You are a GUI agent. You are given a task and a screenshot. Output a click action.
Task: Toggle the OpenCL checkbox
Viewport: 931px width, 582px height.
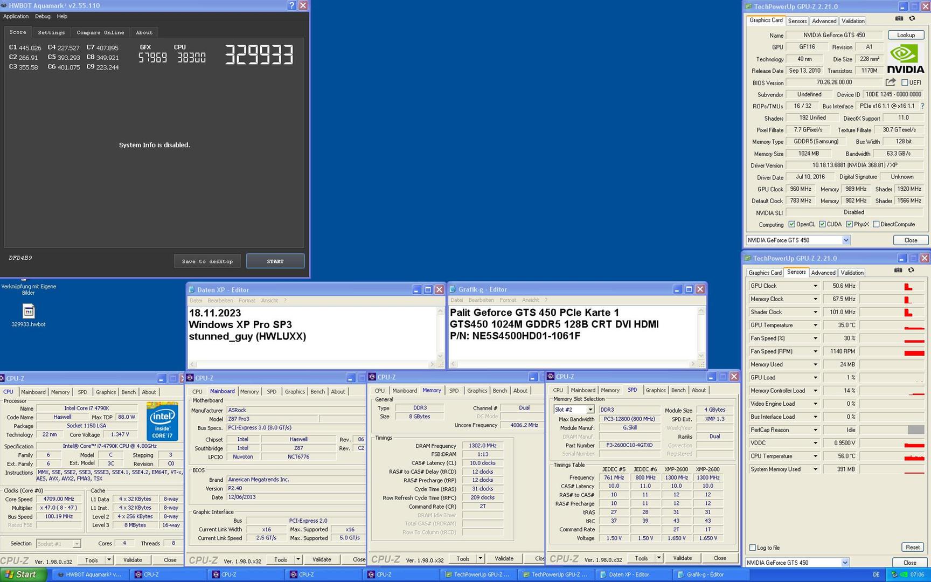pyautogui.click(x=791, y=224)
